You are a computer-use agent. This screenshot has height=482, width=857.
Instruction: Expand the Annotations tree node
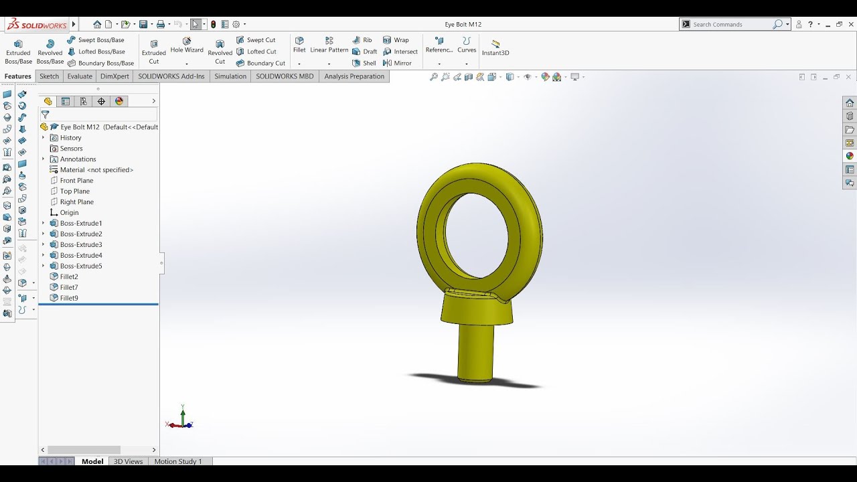point(44,159)
